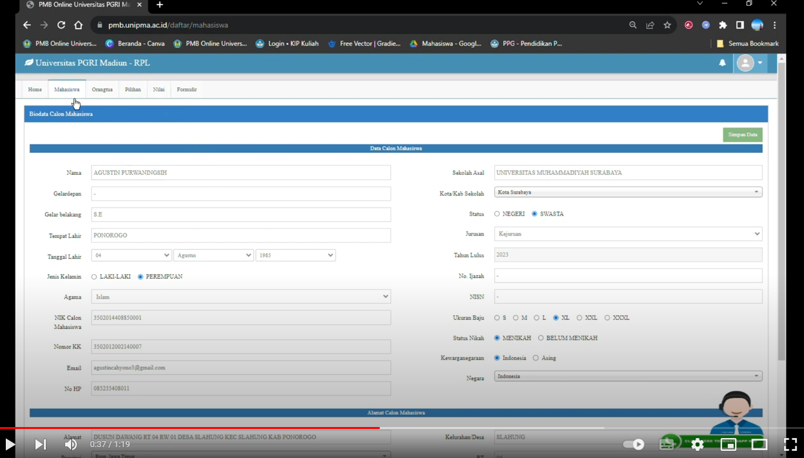Screen dimensions: 804x458
Task: Open the birth day dropdown showing 04
Action: coord(131,255)
